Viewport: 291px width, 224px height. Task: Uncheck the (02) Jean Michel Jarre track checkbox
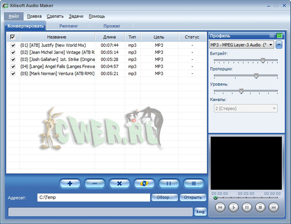point(13,52)
